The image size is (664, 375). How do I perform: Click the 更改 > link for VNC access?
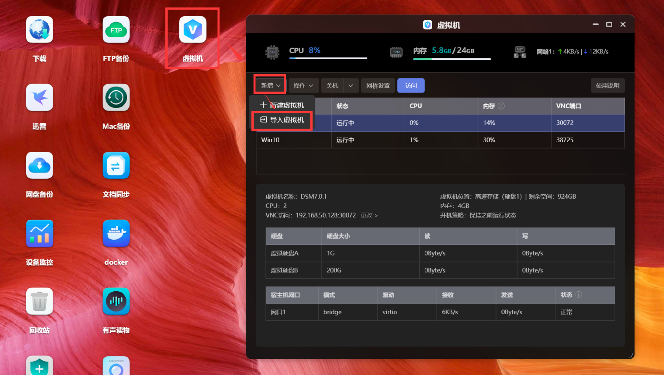click(369, 216)
